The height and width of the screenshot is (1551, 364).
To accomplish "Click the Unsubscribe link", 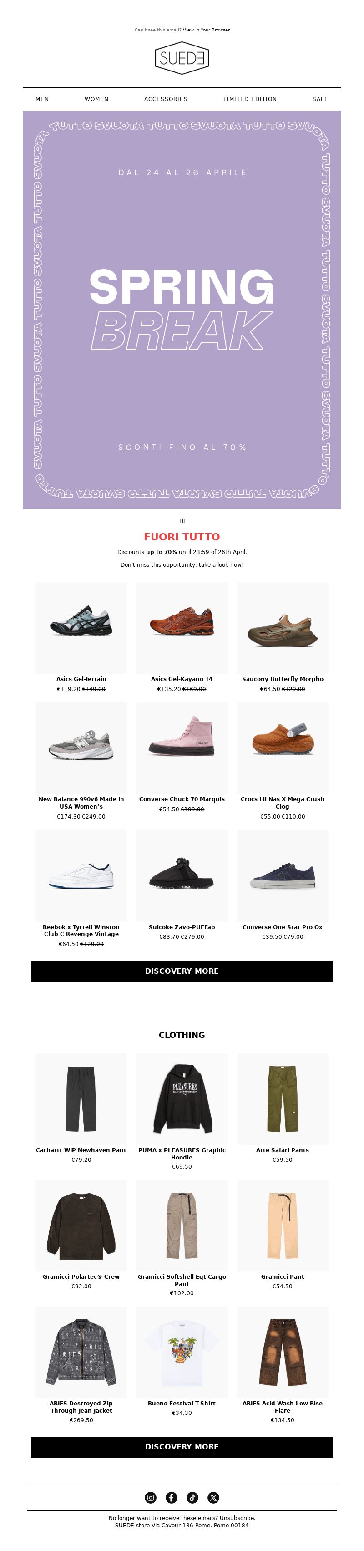I will click(x=237, y=1518).
